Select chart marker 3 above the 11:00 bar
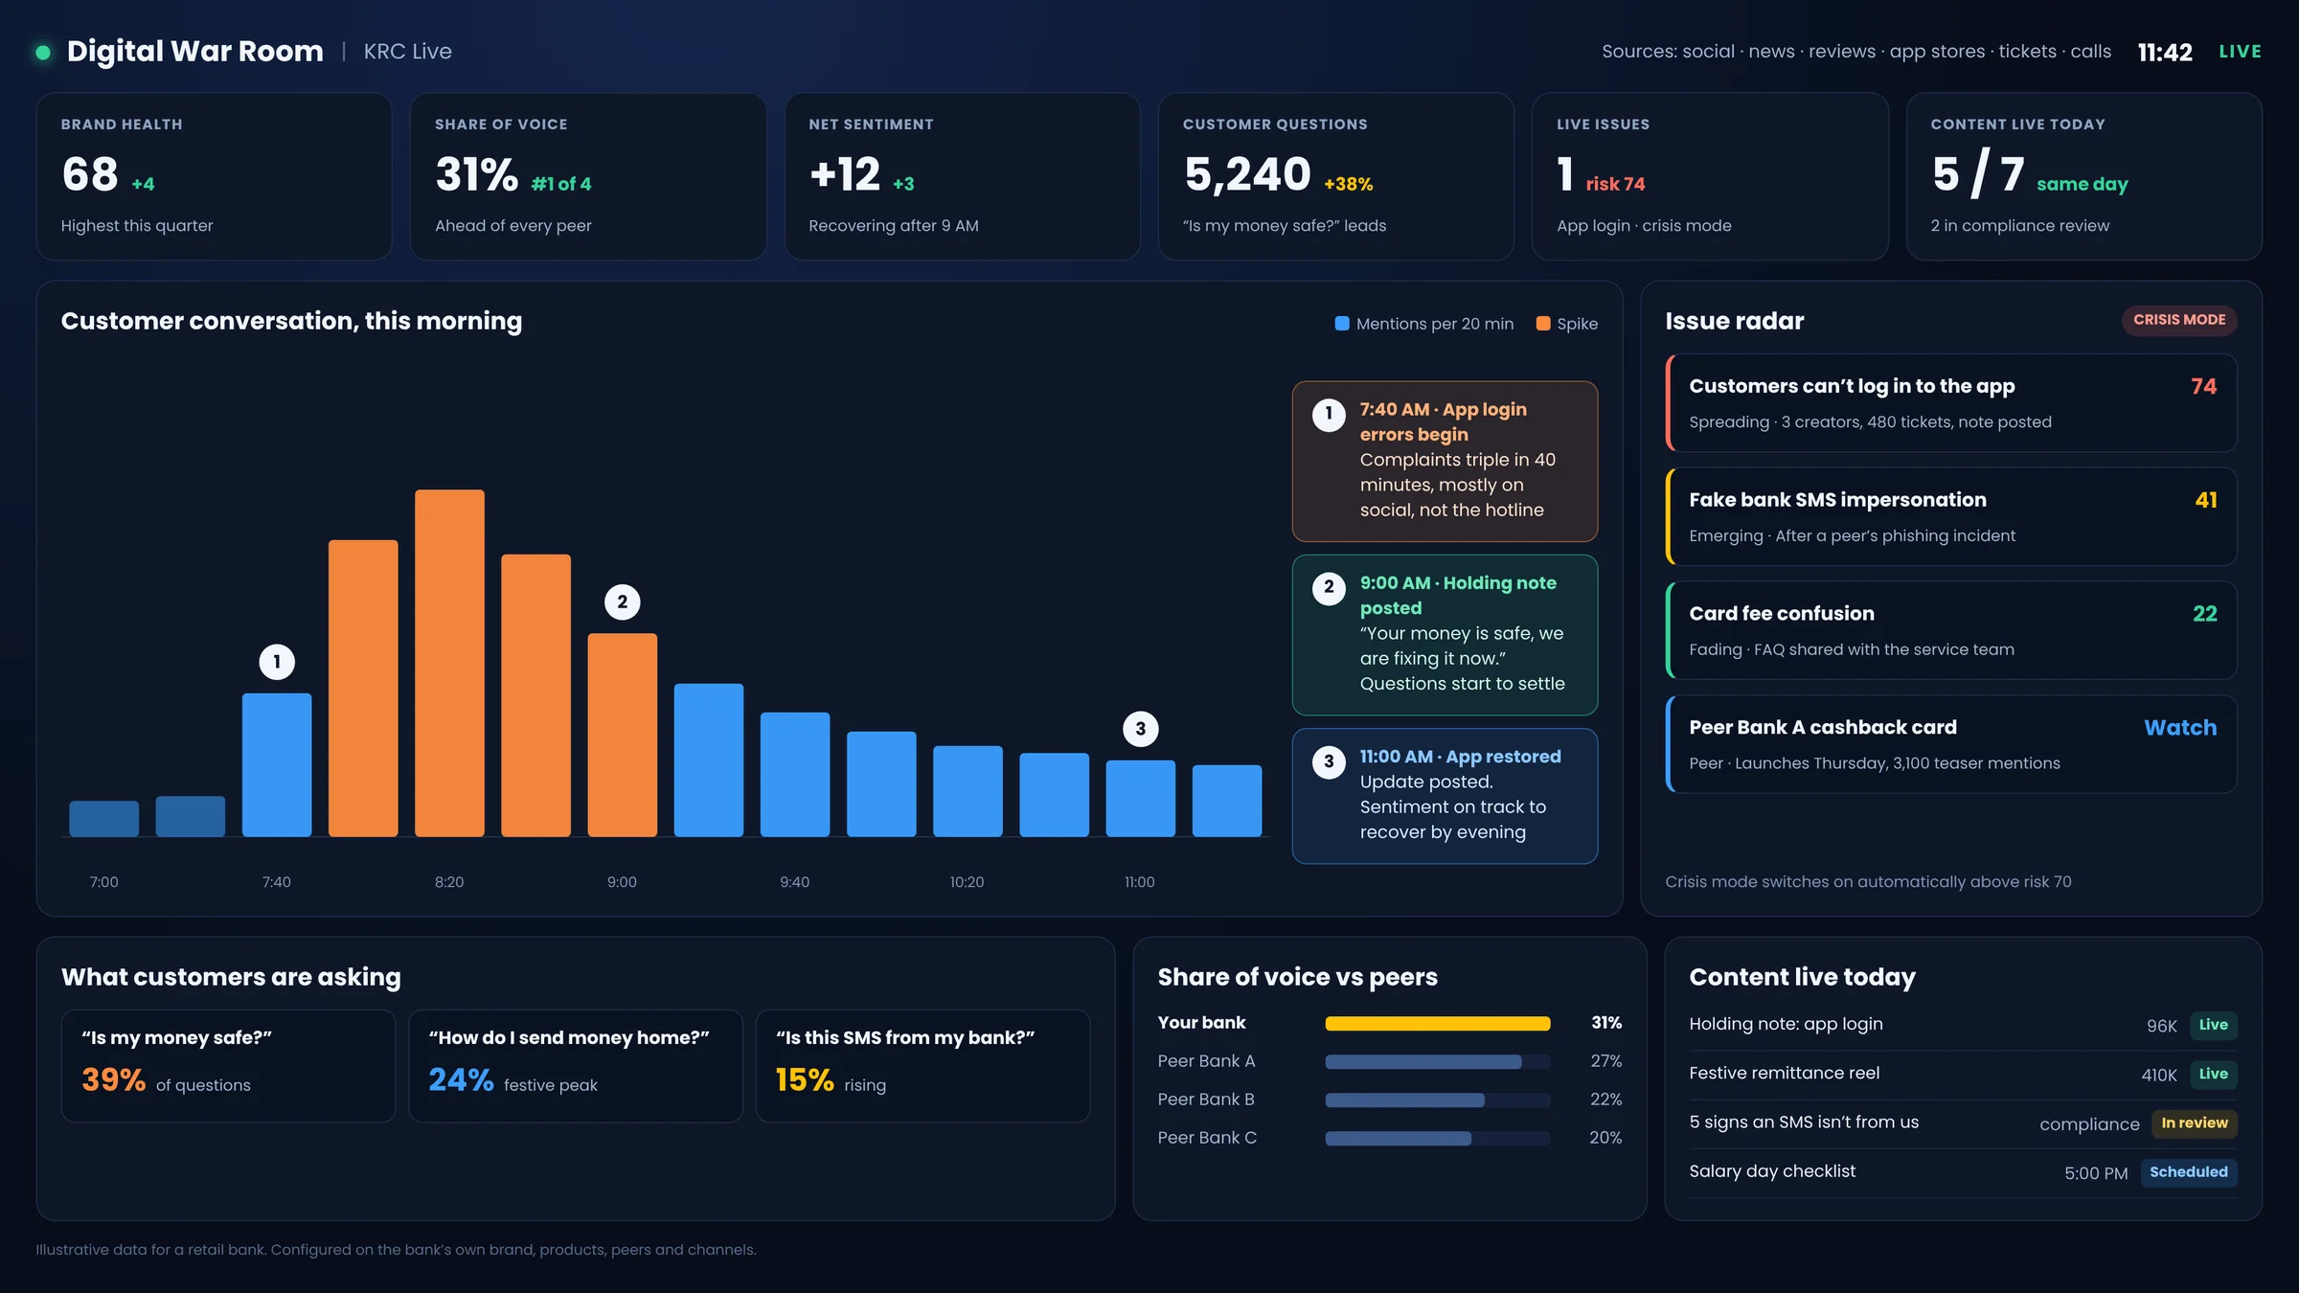2299x1293 pixels. point(1140,729)
